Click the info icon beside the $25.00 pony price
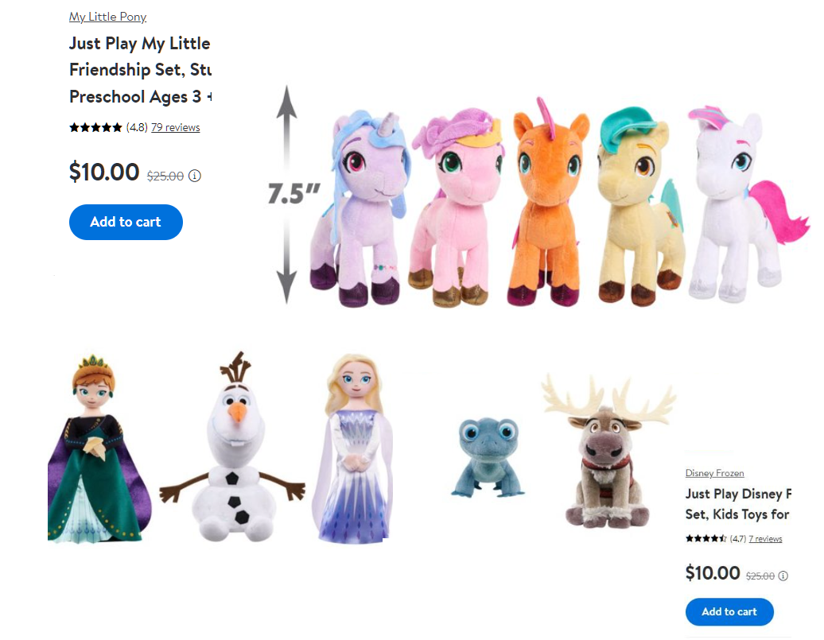Viewport: 824px width, 640px height. (194, 176)
